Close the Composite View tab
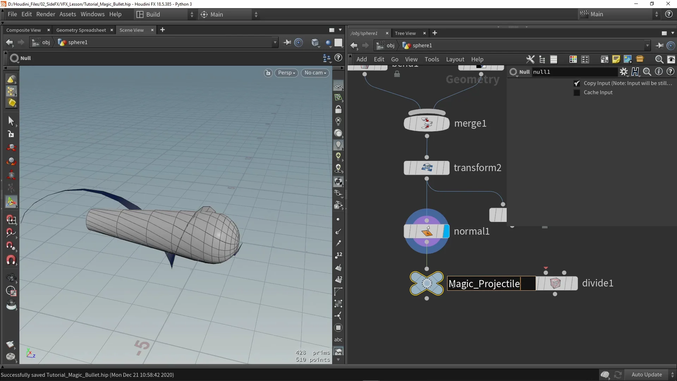 coord(48,30)
